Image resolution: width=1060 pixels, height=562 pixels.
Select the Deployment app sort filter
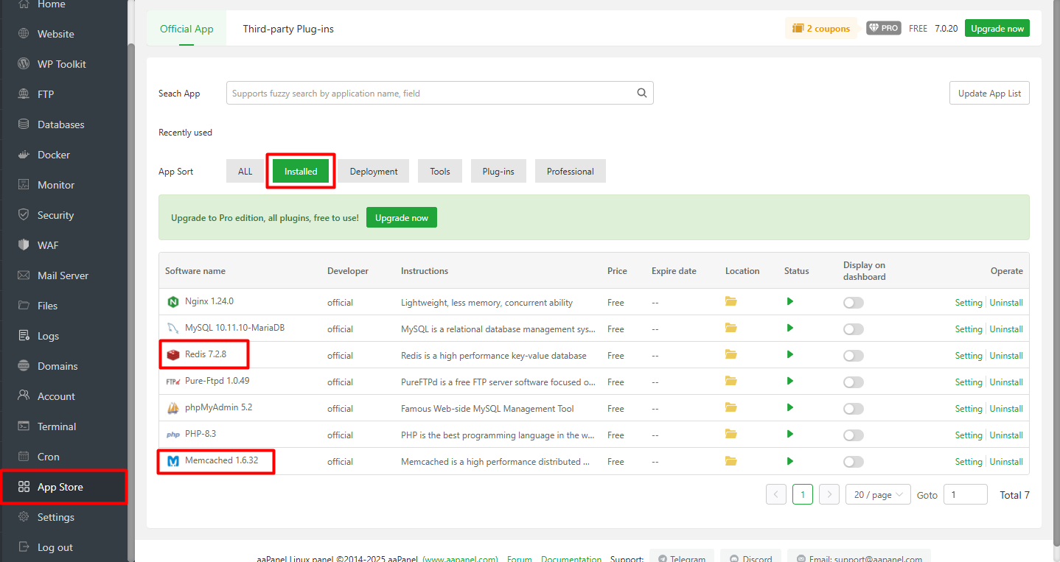pos(374,172)
